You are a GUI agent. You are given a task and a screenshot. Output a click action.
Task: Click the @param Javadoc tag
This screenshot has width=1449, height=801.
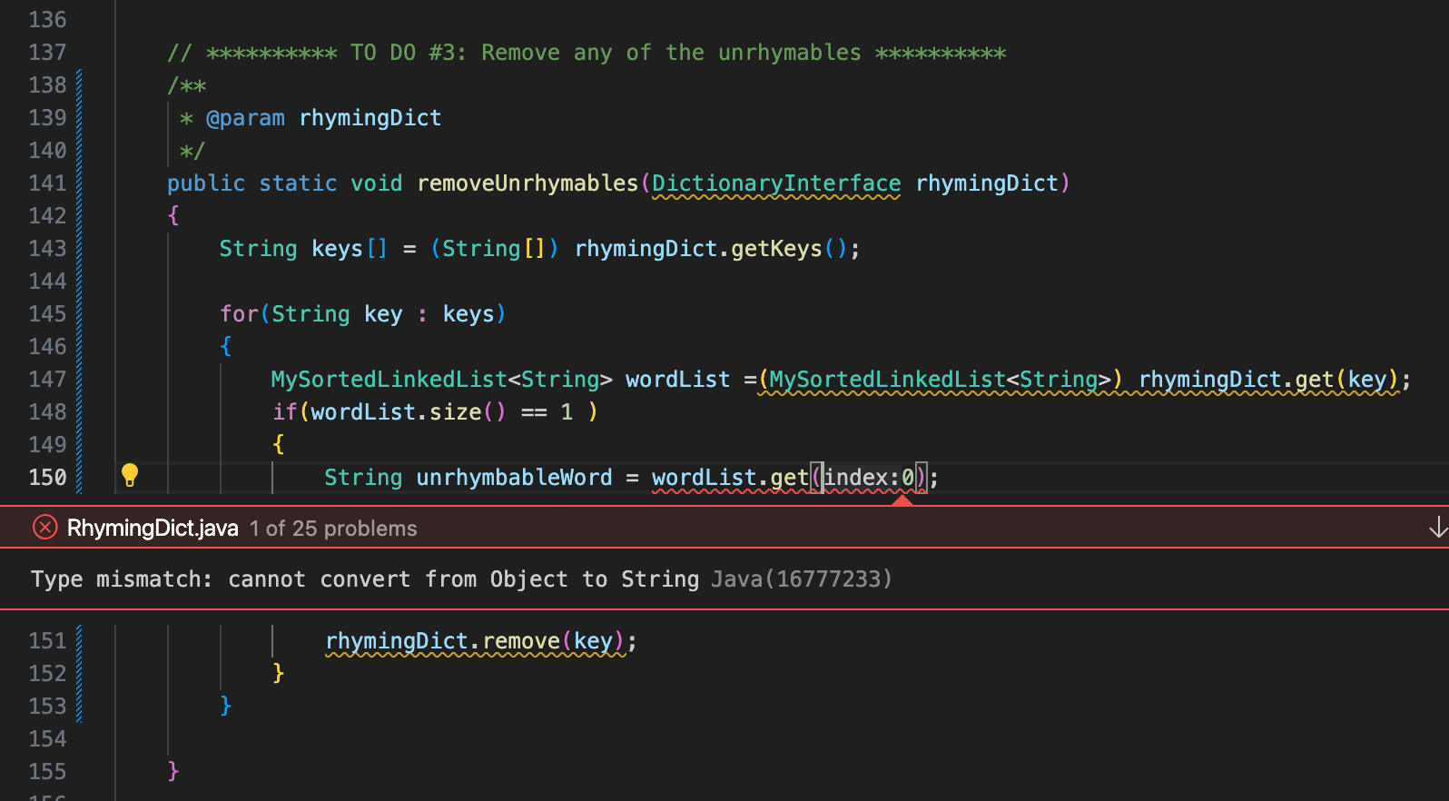click(245, 118)
